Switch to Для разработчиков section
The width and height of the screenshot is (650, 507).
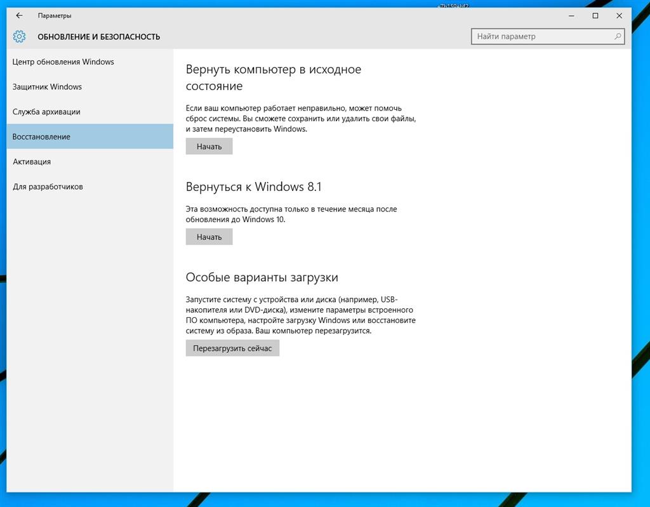click(x=90, y=187)
